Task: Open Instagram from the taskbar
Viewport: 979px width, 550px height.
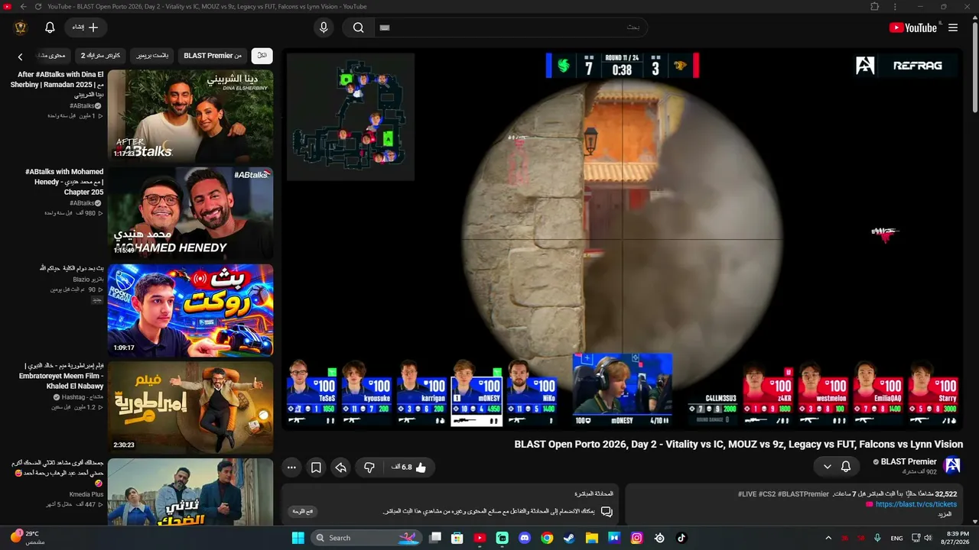Action: (x=636, y=538)
